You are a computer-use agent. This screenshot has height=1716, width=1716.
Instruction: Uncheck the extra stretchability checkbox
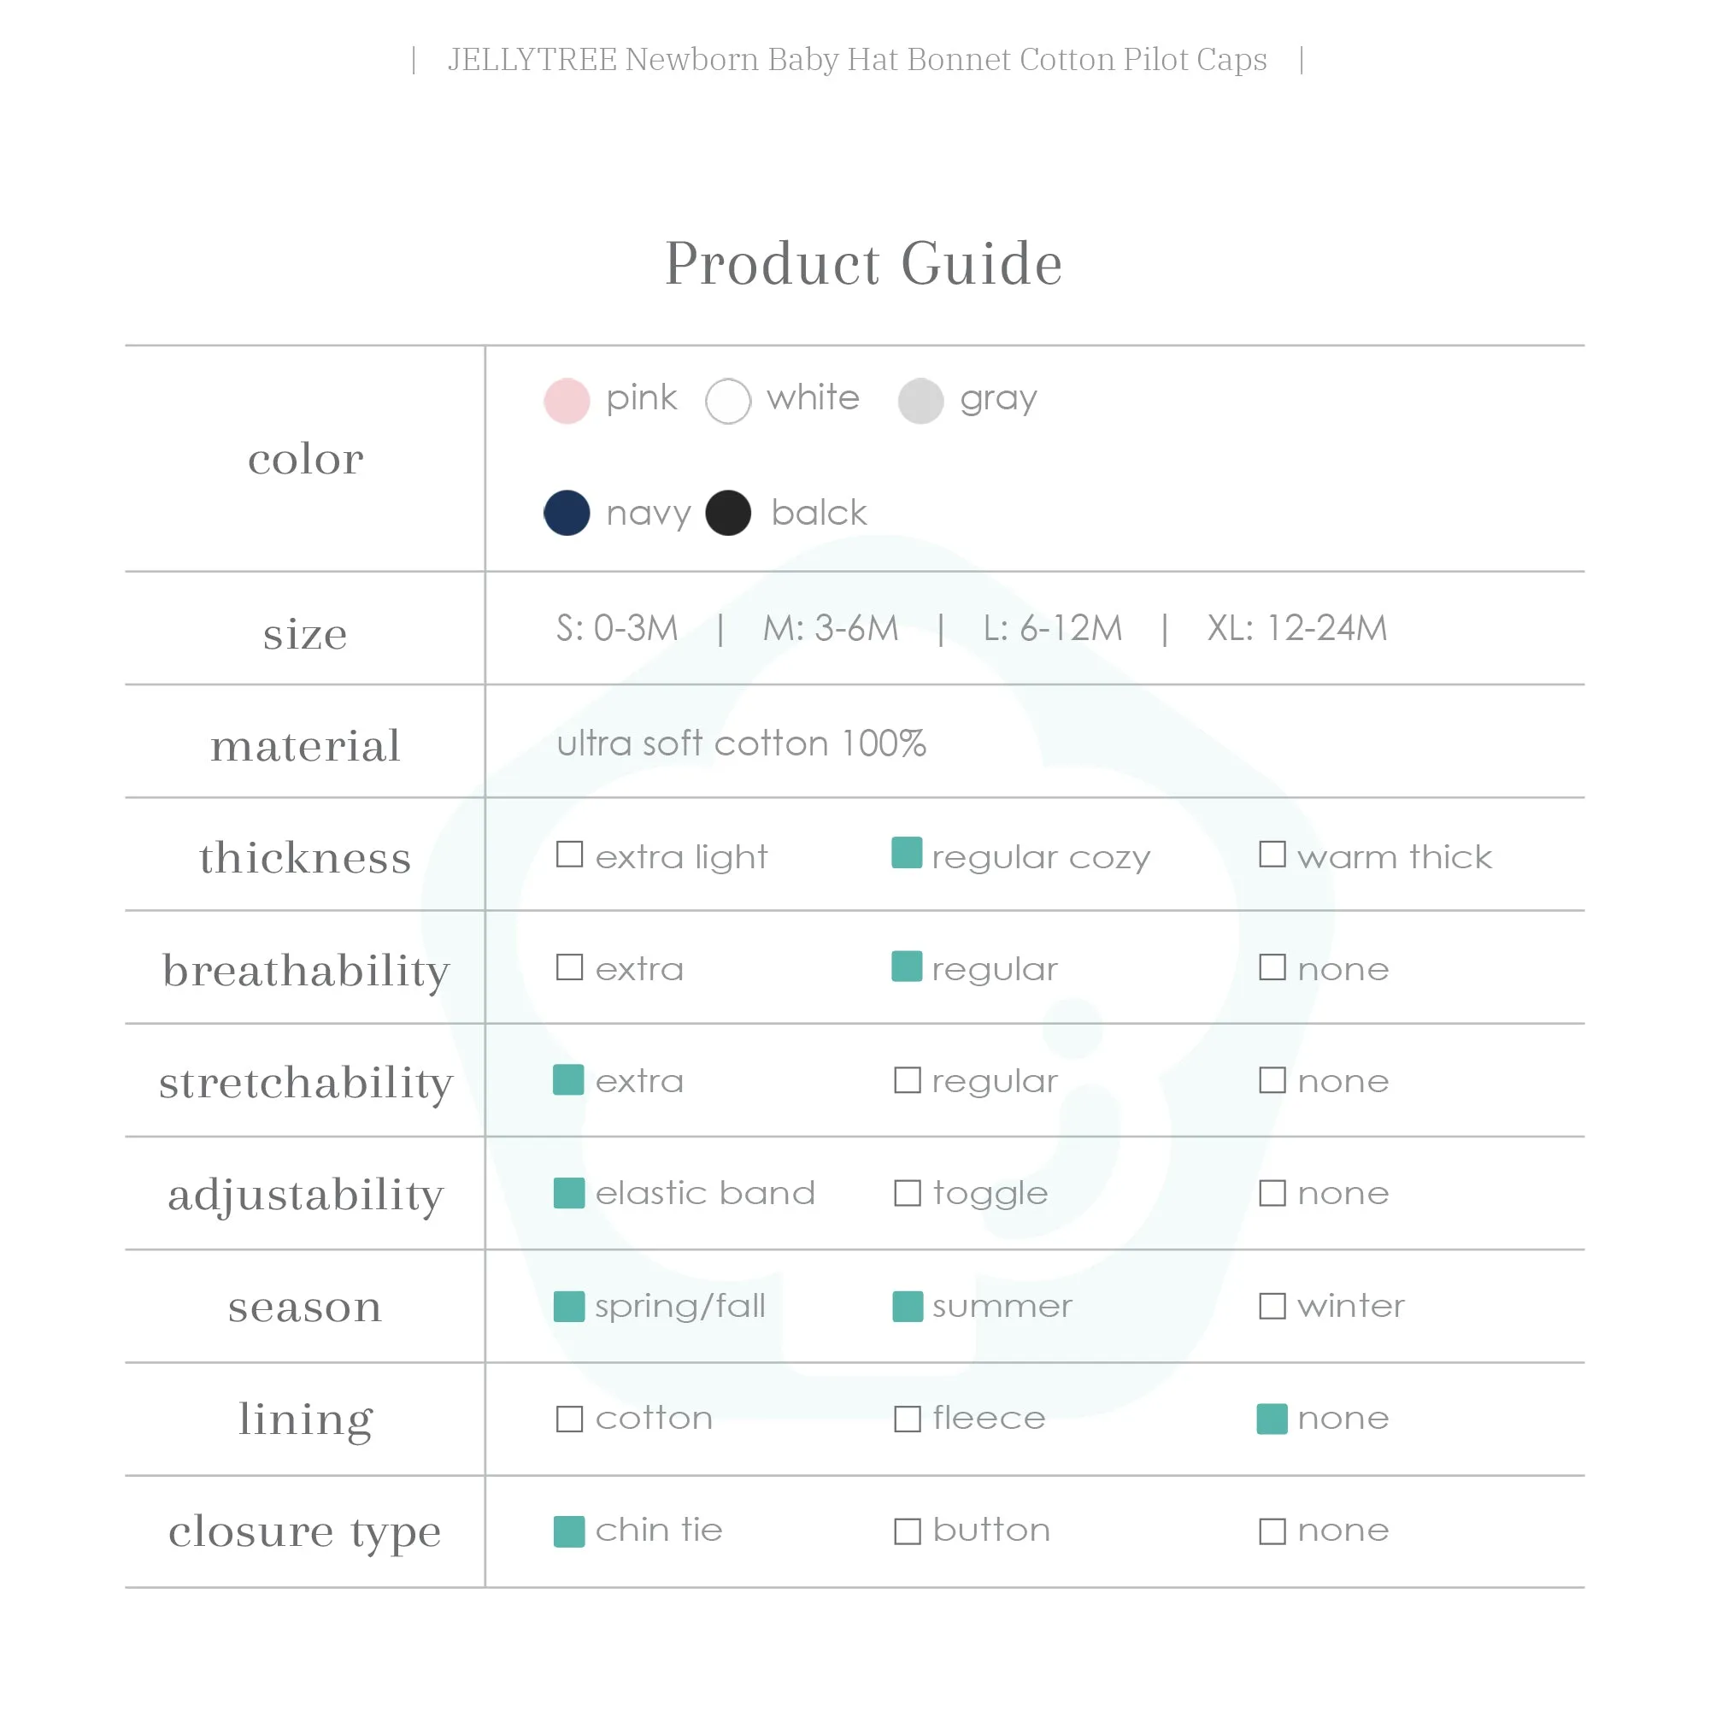tap(568, 1080)
